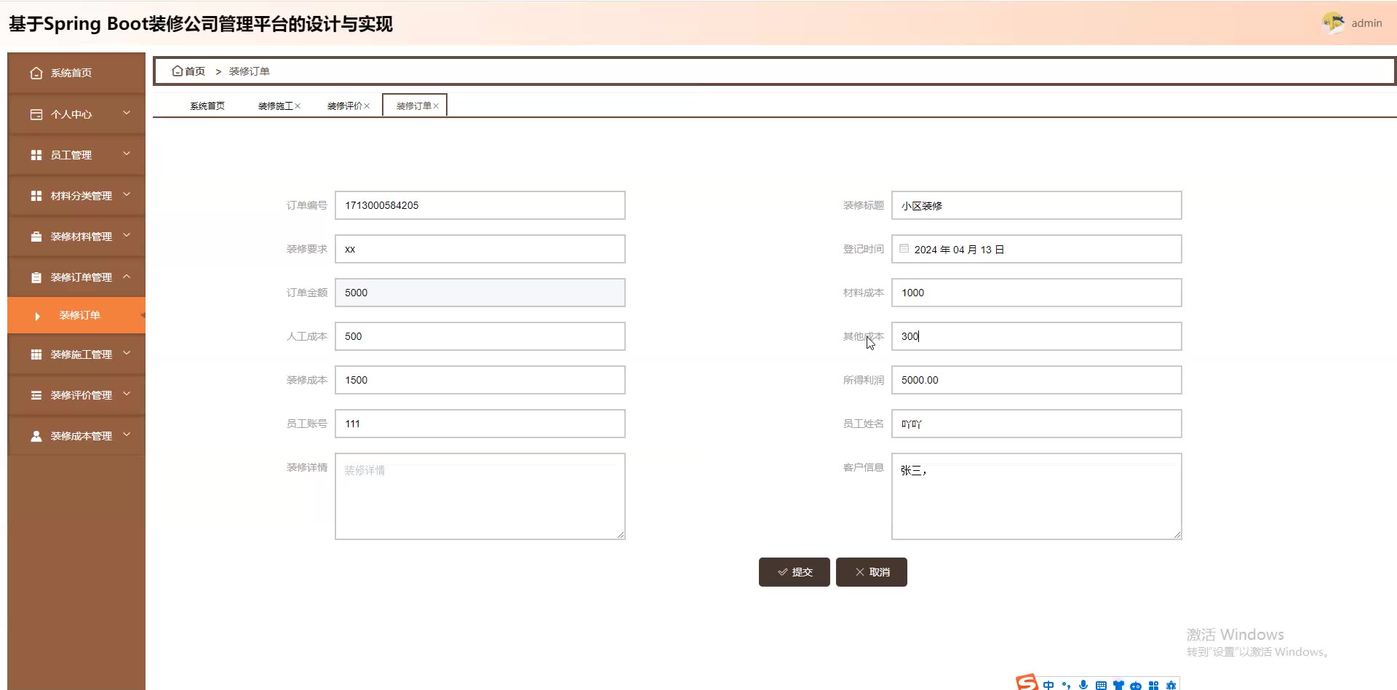This screenshot has height=690, width=1397.
Task: Click the Sogou voice input microphone icon
Action: (1083, 685)
